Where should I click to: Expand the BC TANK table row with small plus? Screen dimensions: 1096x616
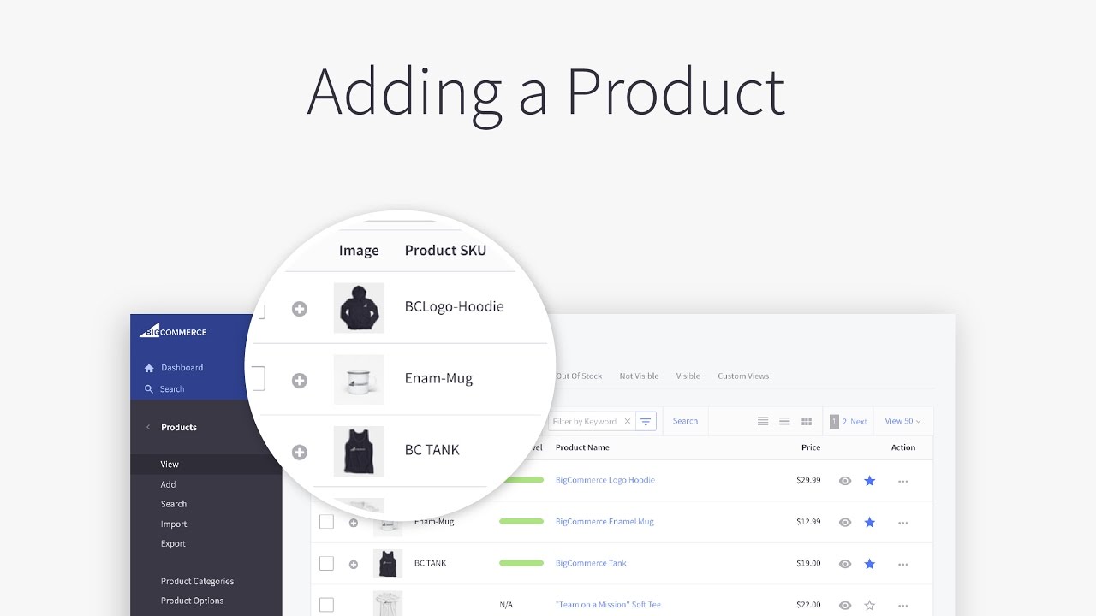tap(354, 564)
